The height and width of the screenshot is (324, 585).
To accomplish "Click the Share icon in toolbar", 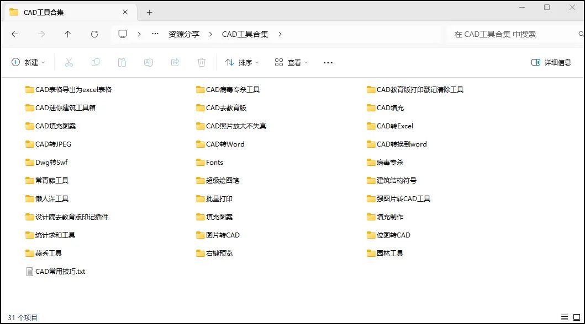I will 175,62.
